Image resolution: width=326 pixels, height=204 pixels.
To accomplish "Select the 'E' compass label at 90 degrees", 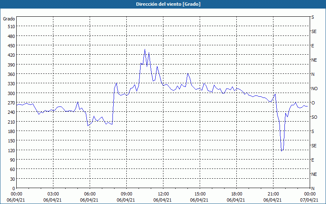I will (313, 160).
